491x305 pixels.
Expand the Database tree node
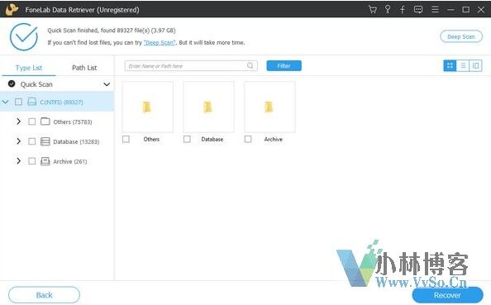tap(19, 141)
